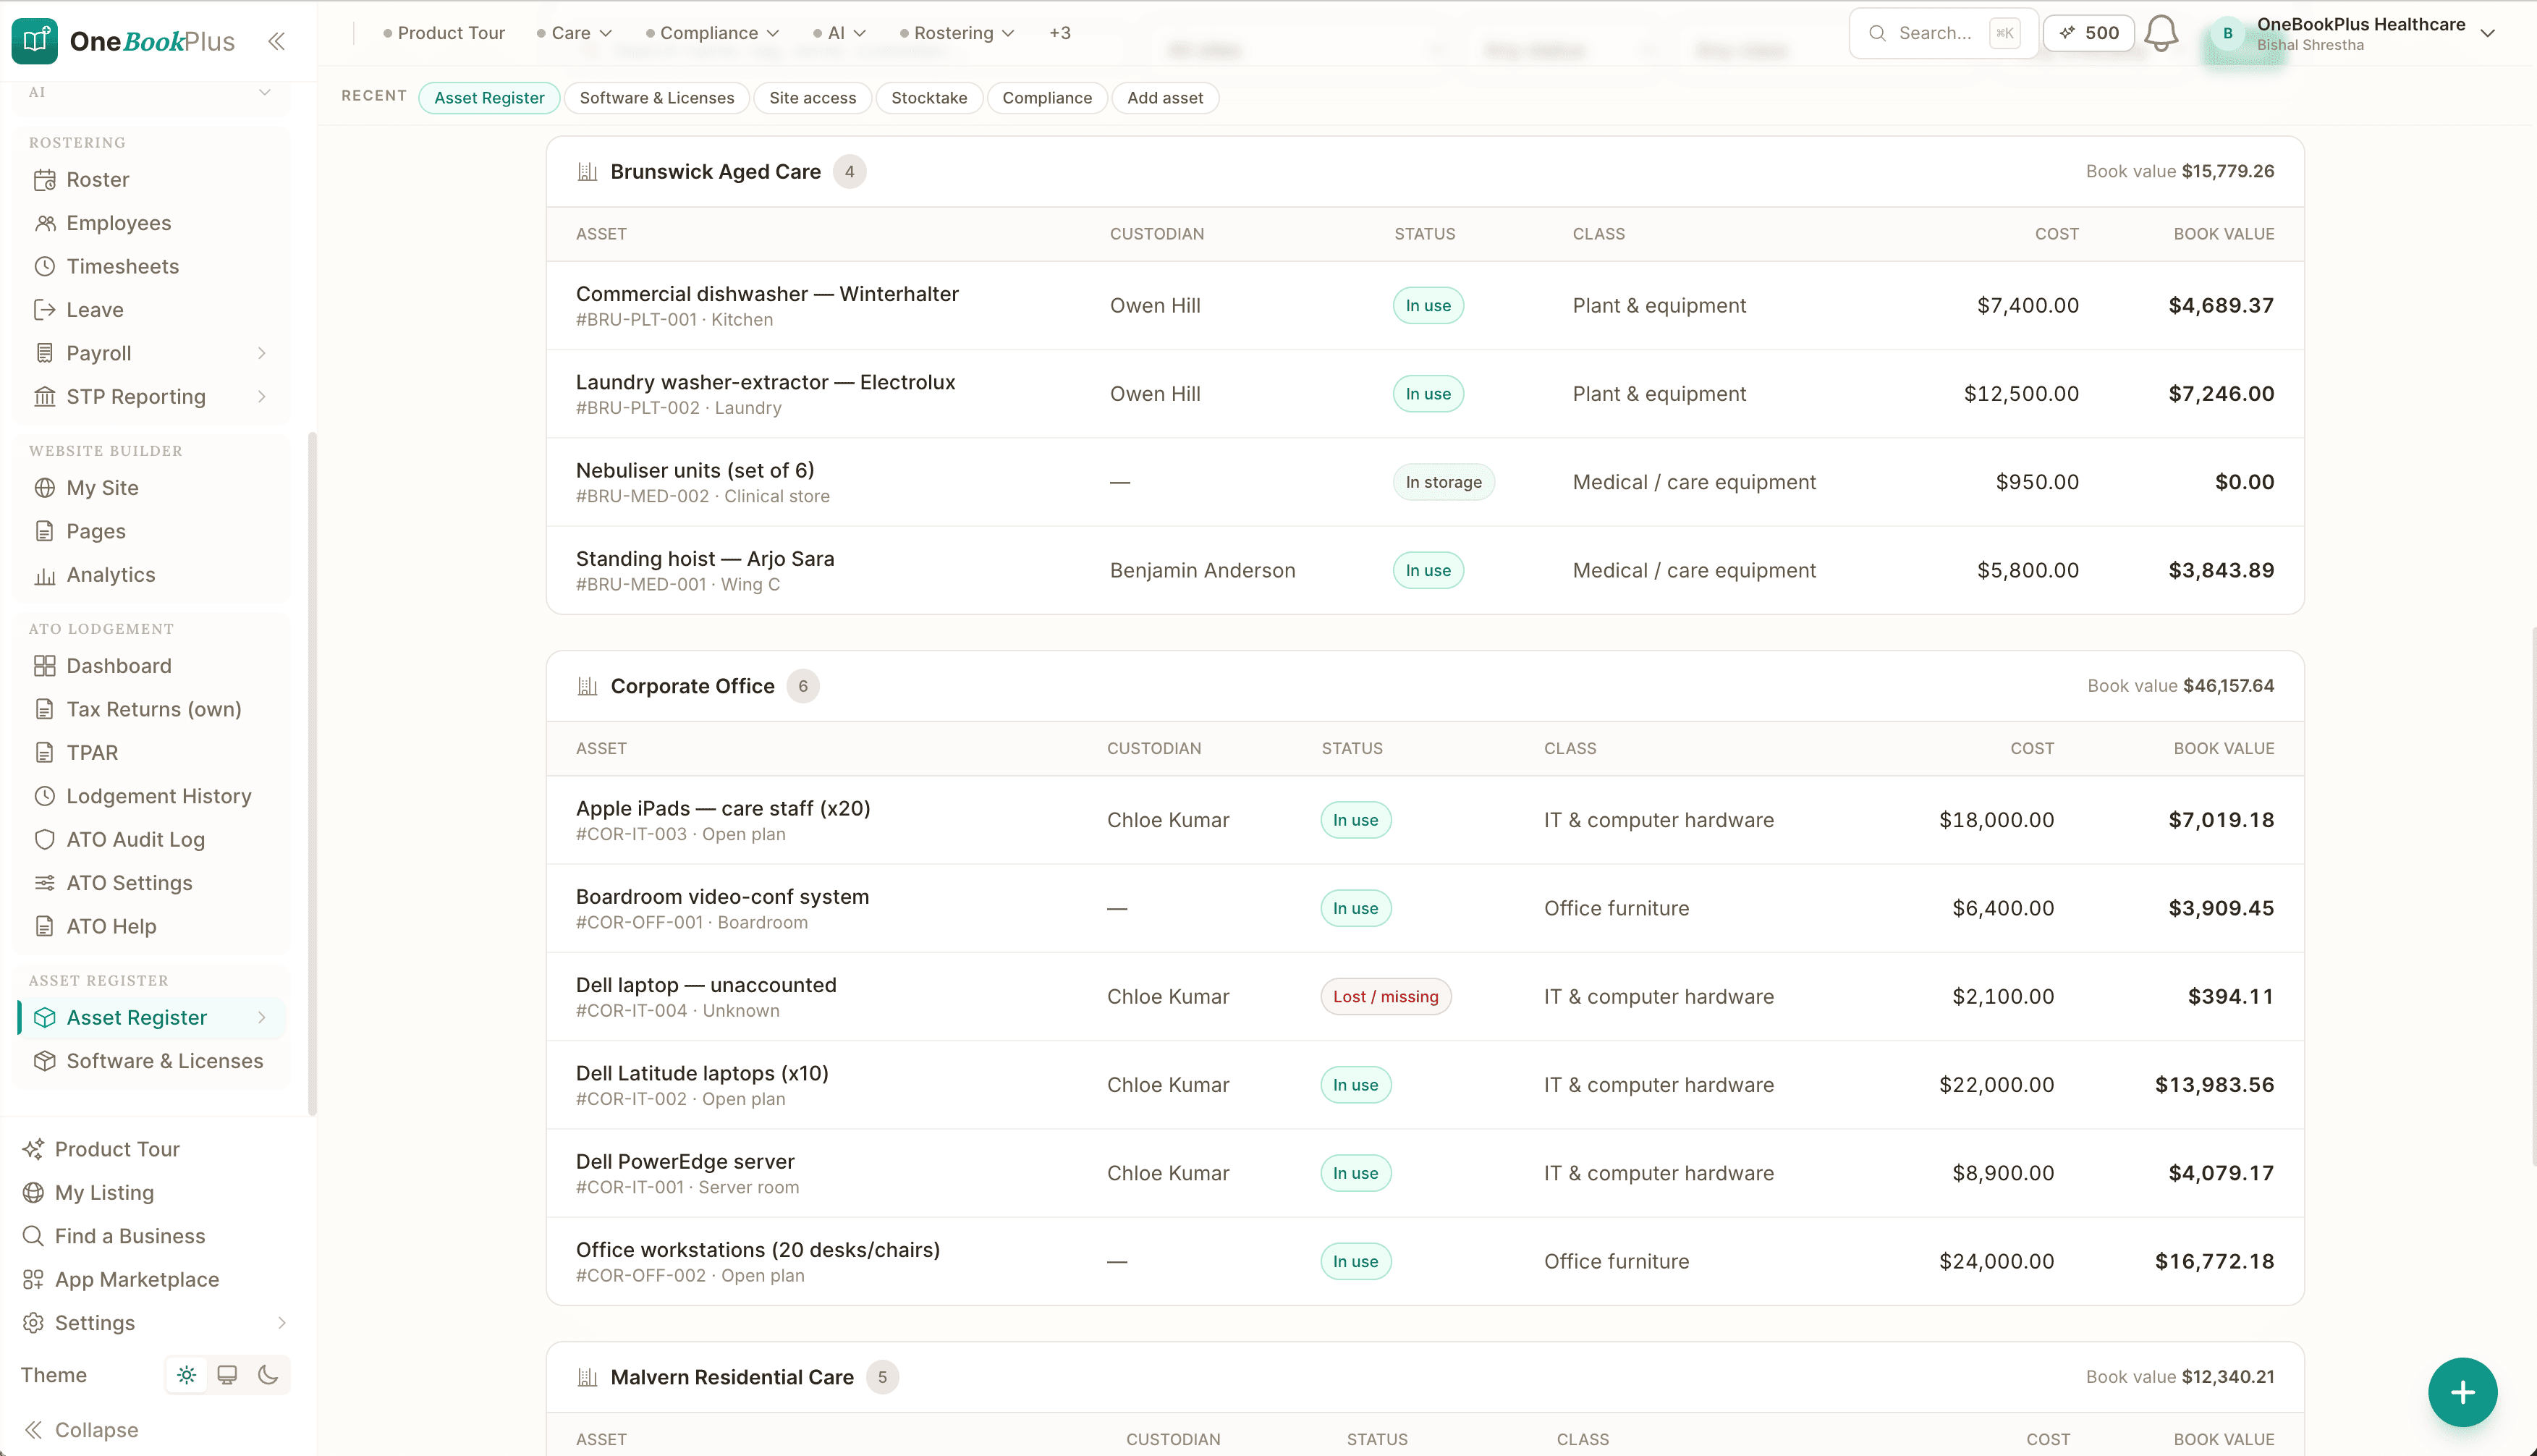
Task: Open the Rostering dropdown menu
Action: coord(957,33)
